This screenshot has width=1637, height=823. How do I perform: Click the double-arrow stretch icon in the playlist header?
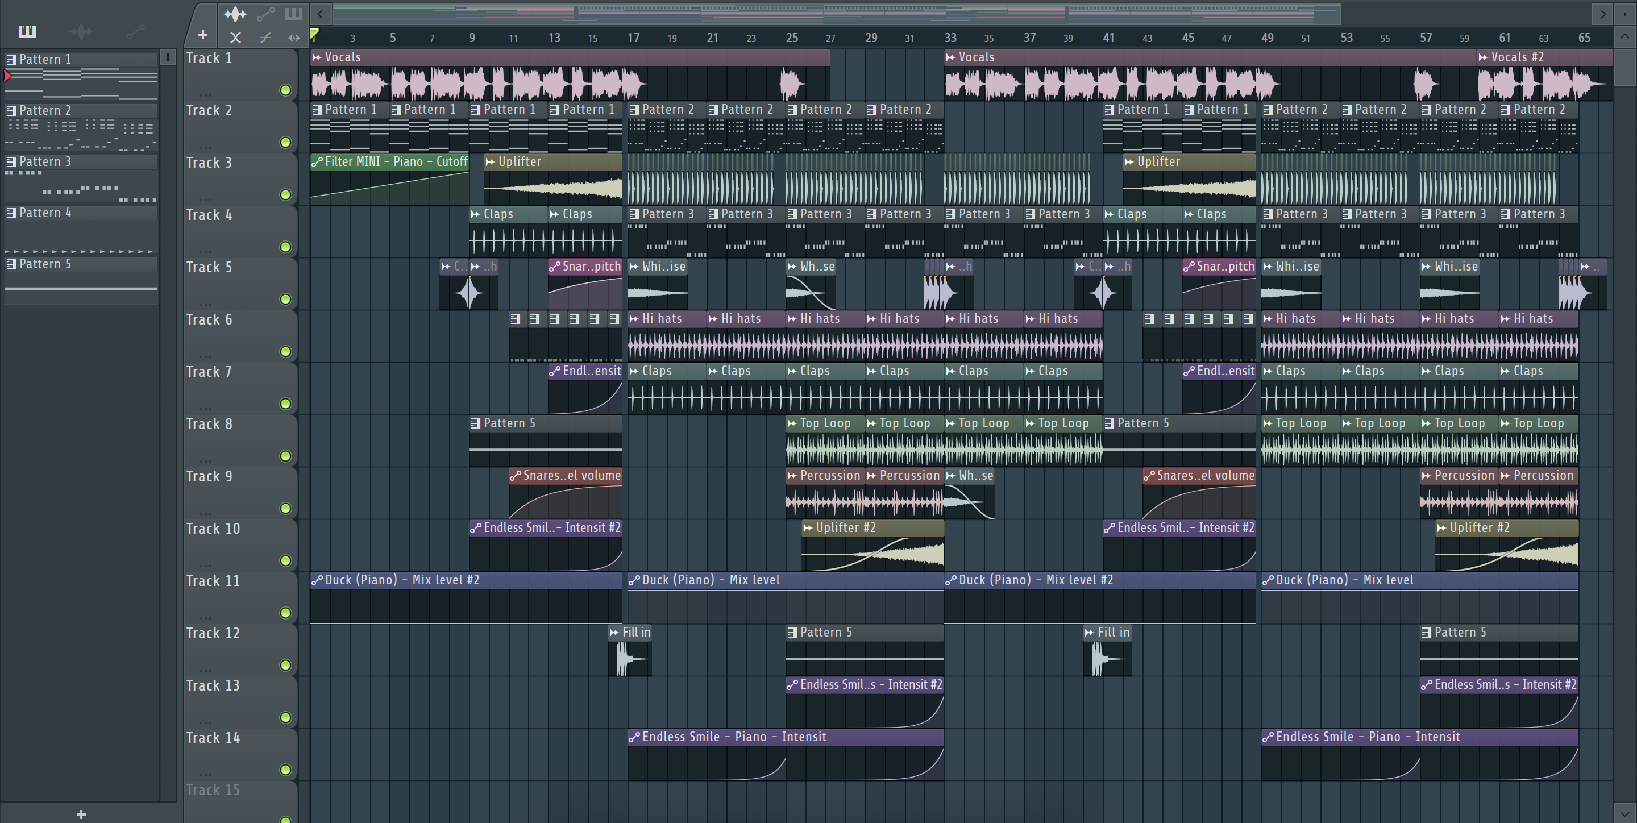[x=294, y=38]
